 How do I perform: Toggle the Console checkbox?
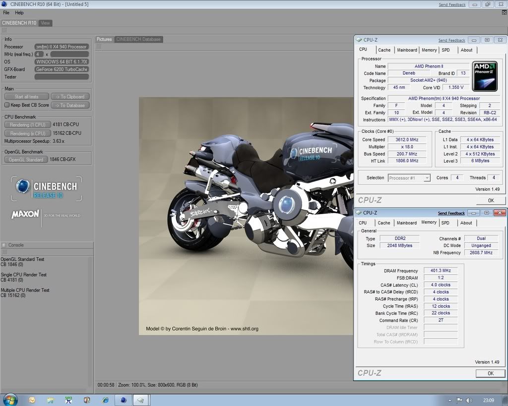click(4, 245)
